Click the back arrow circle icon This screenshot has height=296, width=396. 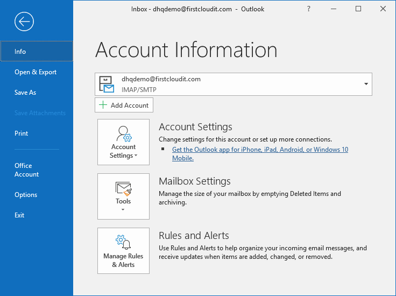point(24,22)
